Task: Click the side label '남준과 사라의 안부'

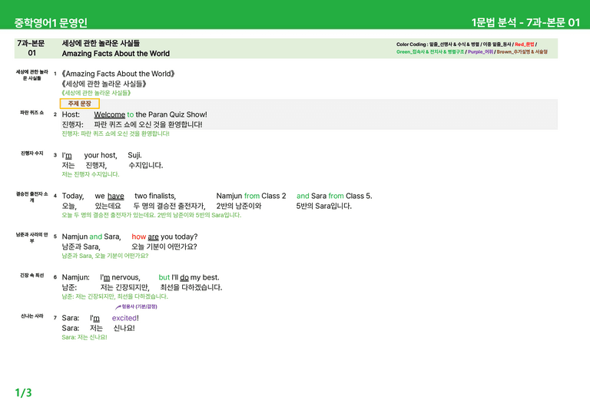Action: (x=32, y=237)
